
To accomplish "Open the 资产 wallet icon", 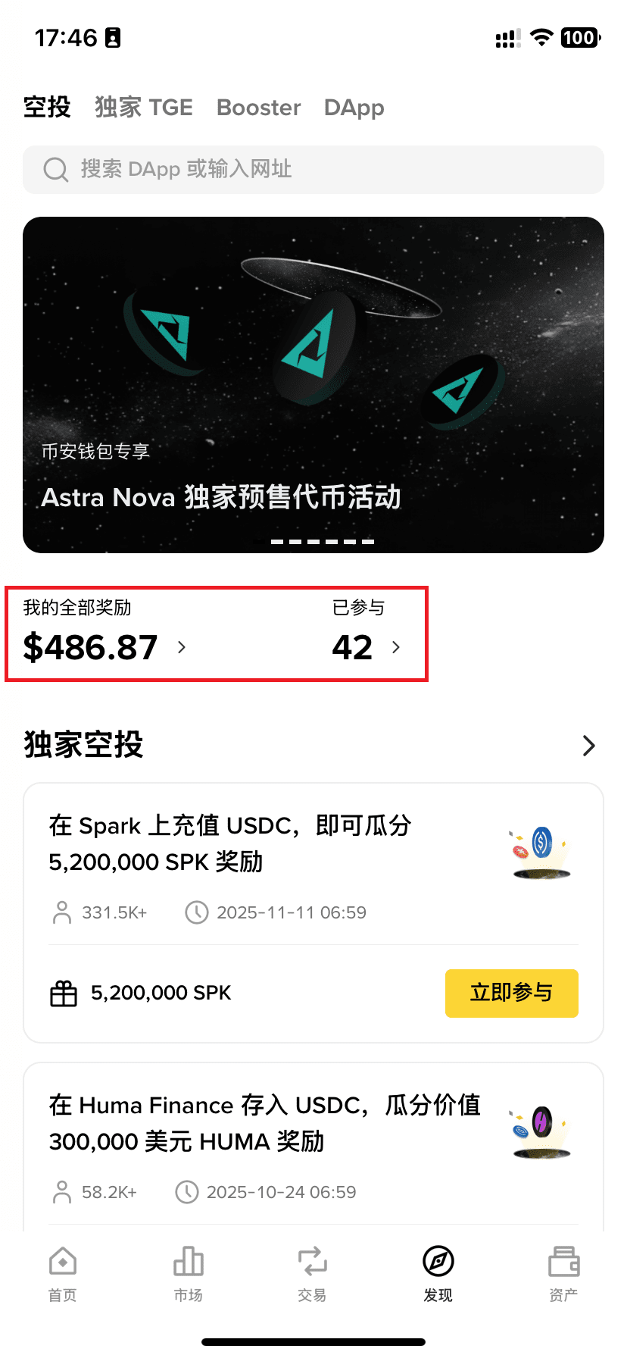I will pos(563,1263).
